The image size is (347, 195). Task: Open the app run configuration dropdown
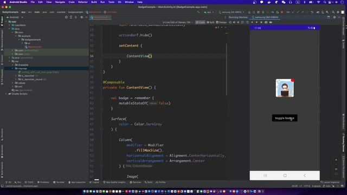[209, 12]
